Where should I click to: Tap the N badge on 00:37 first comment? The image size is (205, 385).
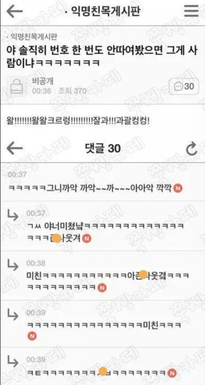[x=178, y=188]
